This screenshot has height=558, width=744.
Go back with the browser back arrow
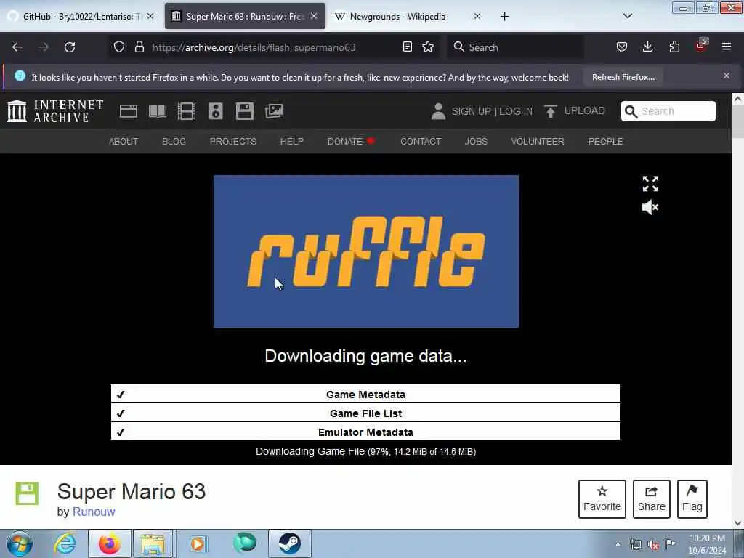(x=17, y=47)
